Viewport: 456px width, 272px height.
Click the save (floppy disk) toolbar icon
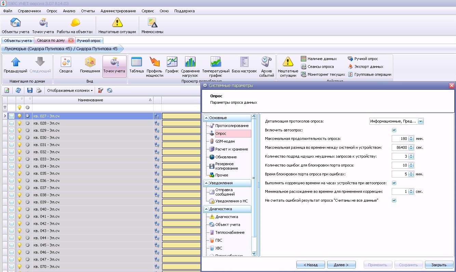coord(30,90)
